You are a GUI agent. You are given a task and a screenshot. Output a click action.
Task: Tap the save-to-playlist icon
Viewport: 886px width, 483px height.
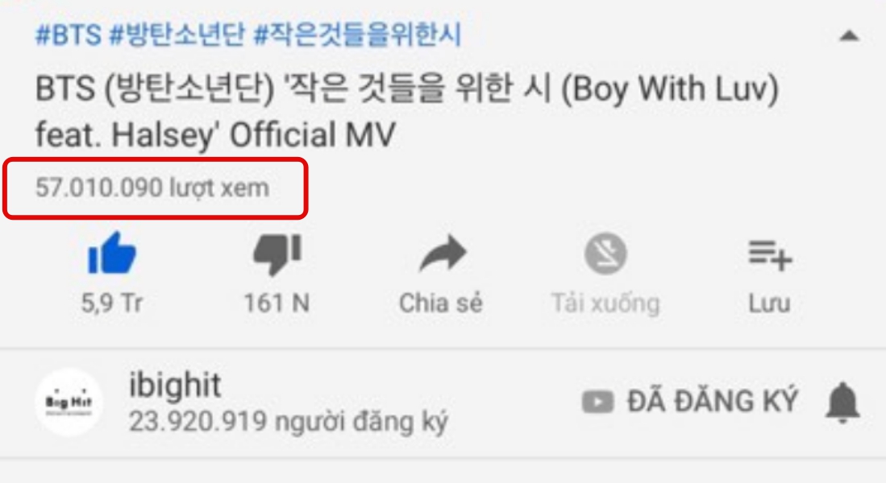point(770,255)
